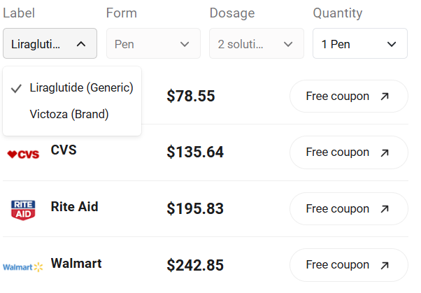This screenshot has height=293, width=421.
Task: Click arrow icon on the $78.55 coupon
Action: (x=385, y=97)
